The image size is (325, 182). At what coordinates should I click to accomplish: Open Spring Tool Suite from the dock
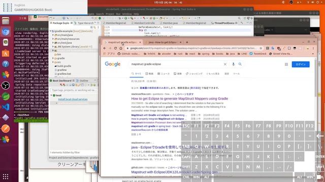click(6, 96)
